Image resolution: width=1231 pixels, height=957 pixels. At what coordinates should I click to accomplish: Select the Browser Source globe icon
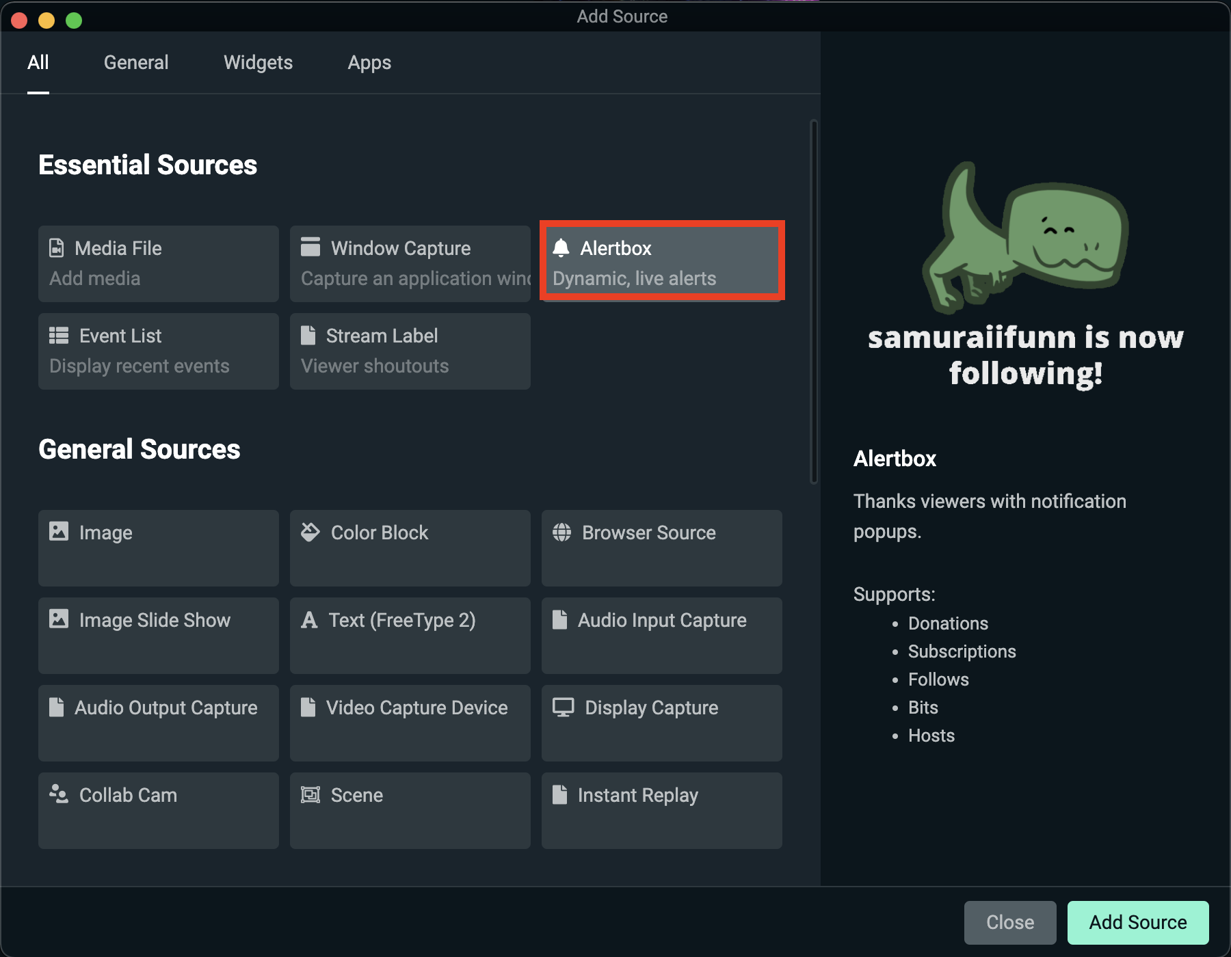coord(561,532)
